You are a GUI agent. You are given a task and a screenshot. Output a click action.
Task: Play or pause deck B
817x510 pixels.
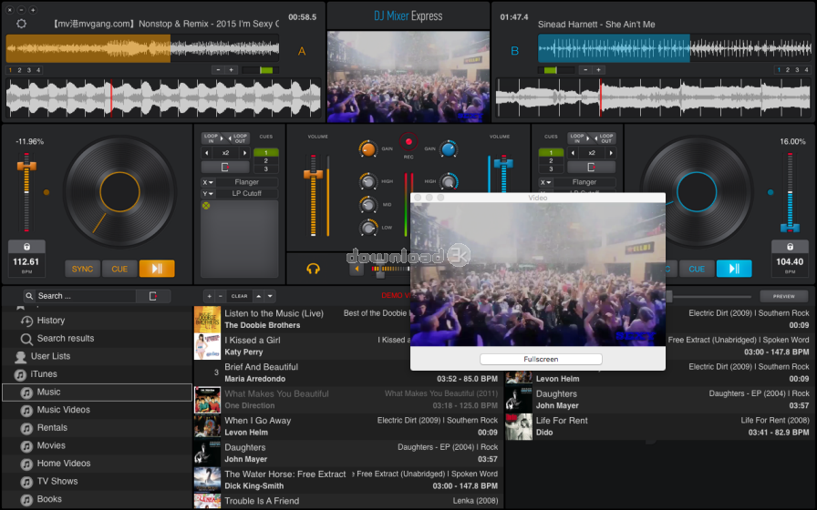(734, 269)
